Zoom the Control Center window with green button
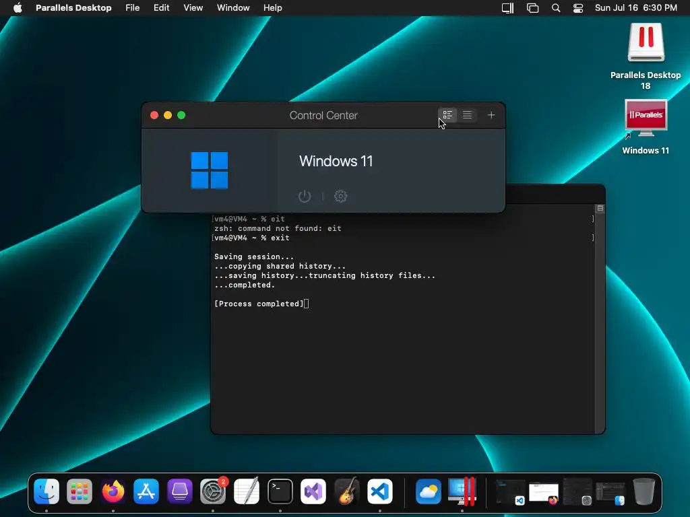 [x=181, y=115]
